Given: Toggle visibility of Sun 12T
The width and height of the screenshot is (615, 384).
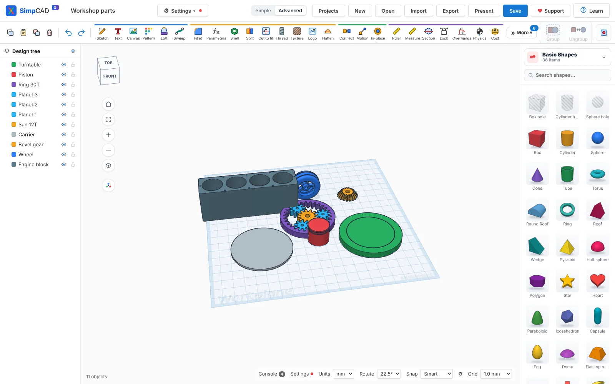Looking at the screenshot, I should pos(64,124).
